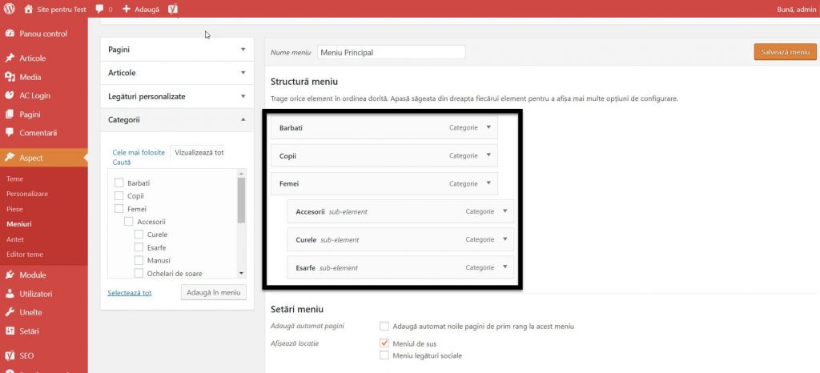Check the Barbati category checkbox
Image resolution: width=820 pixels, height=373 pixels.
click(119, 182)
